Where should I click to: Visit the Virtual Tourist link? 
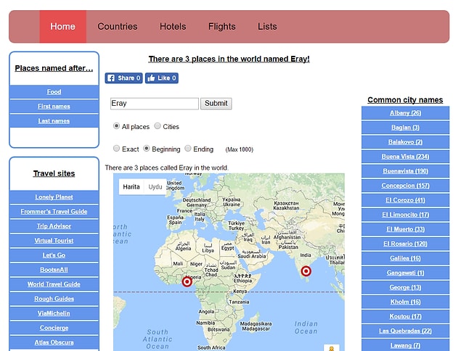pyautogui.click(x=54, y=241)
